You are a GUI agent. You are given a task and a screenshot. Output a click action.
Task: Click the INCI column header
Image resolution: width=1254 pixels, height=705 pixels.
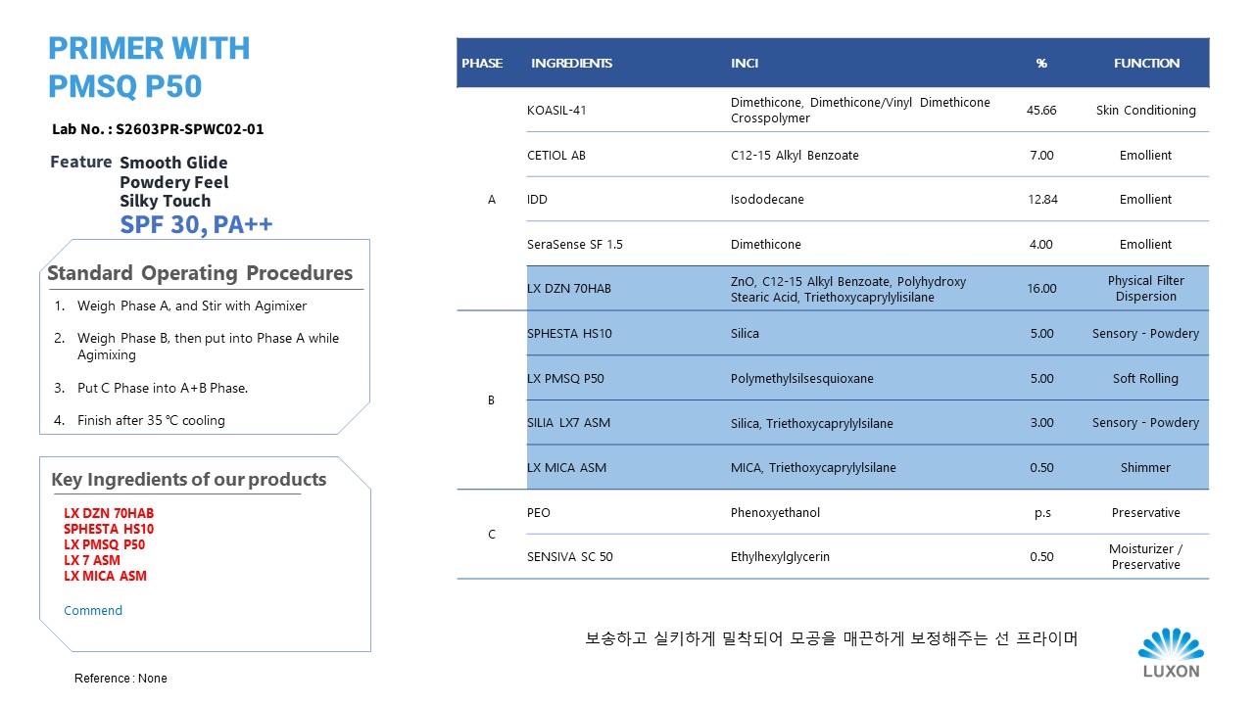point(745,63)
